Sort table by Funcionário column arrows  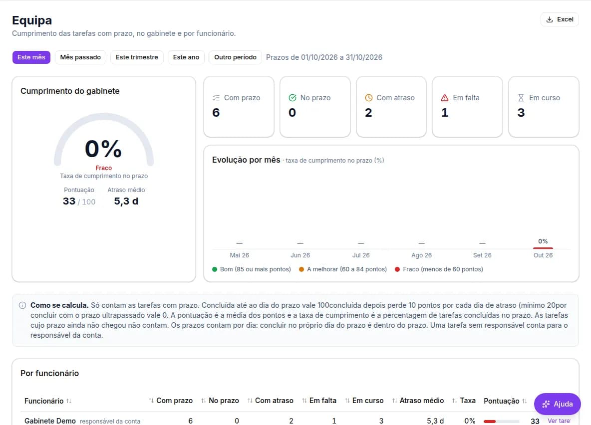69,401
